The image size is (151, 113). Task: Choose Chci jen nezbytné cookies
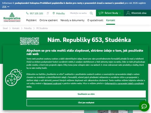click(86, 103)
